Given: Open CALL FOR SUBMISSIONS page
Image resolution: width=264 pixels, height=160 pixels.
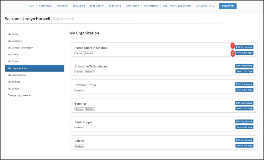Looking at the screenshot, I should coord(177,6).
